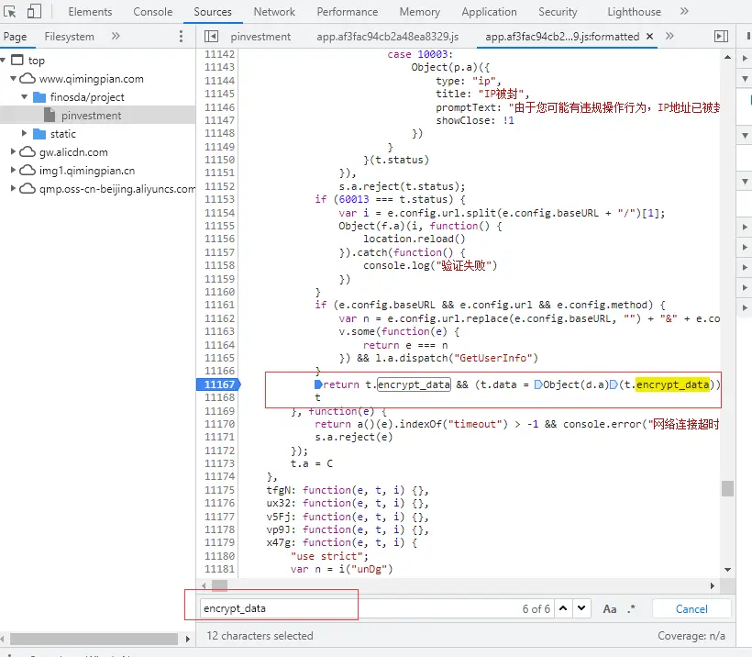Expand qmp.oss-cn-beijing.aliyuncs.com domain
Image resolution: width=752 pixels, height=657 pixels.
click(13, 188)
